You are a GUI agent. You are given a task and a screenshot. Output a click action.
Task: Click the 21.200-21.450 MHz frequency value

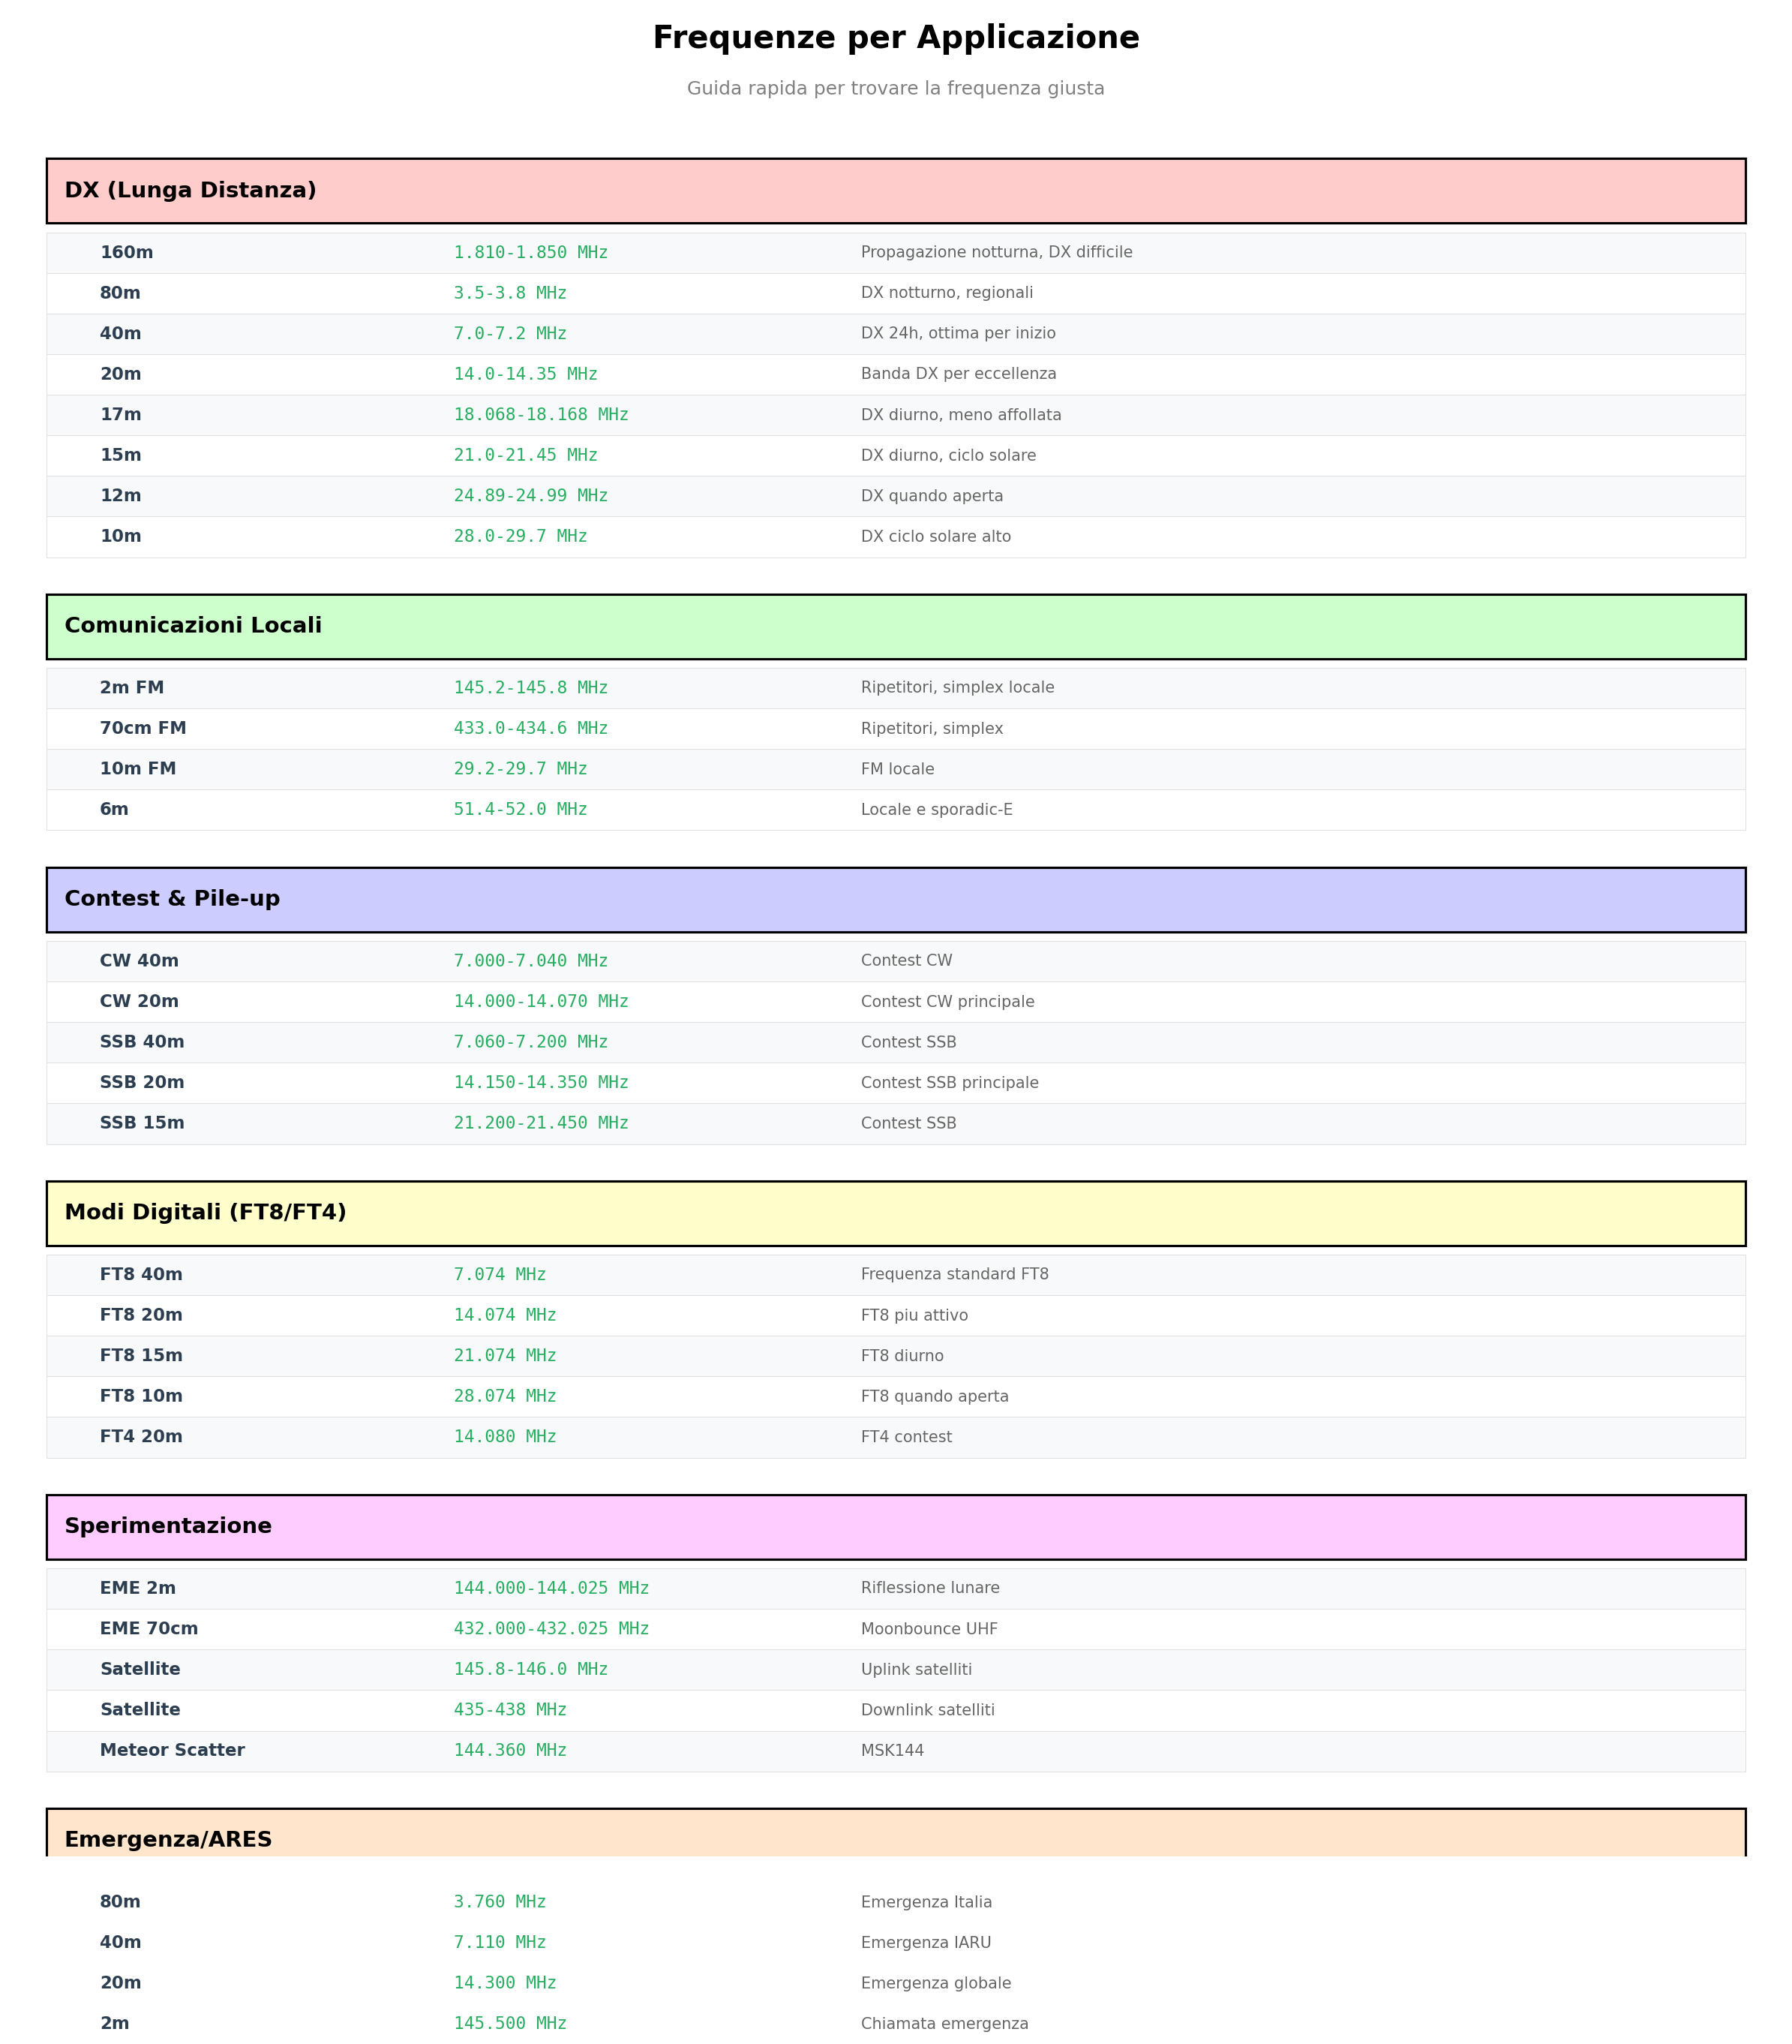pos(541,1124)
